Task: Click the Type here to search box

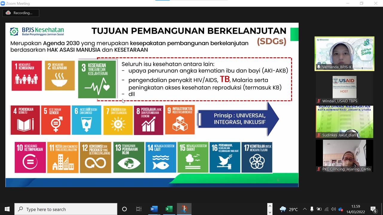Action: coord(66,209)
